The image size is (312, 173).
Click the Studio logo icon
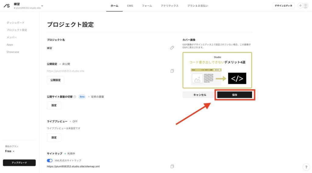pos(6,6)
